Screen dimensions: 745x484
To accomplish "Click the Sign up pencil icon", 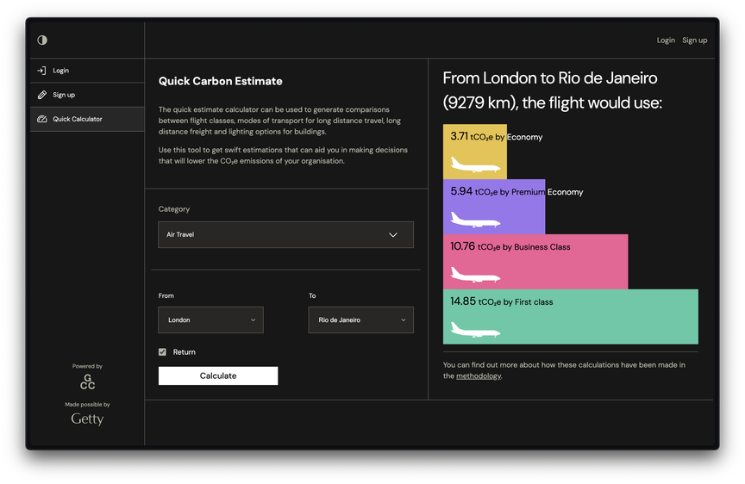I will point(41,95).
